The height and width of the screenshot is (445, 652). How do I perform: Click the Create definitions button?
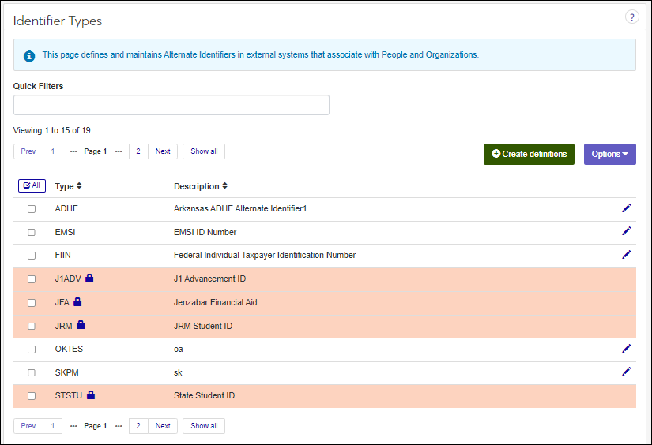(x=529, y=154)
